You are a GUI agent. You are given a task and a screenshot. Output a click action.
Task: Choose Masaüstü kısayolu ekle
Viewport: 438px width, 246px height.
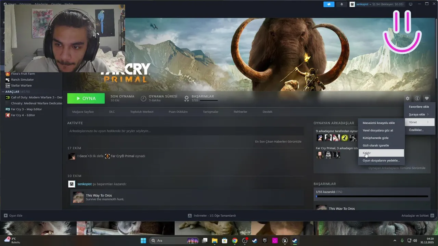(x=381, y=123)
